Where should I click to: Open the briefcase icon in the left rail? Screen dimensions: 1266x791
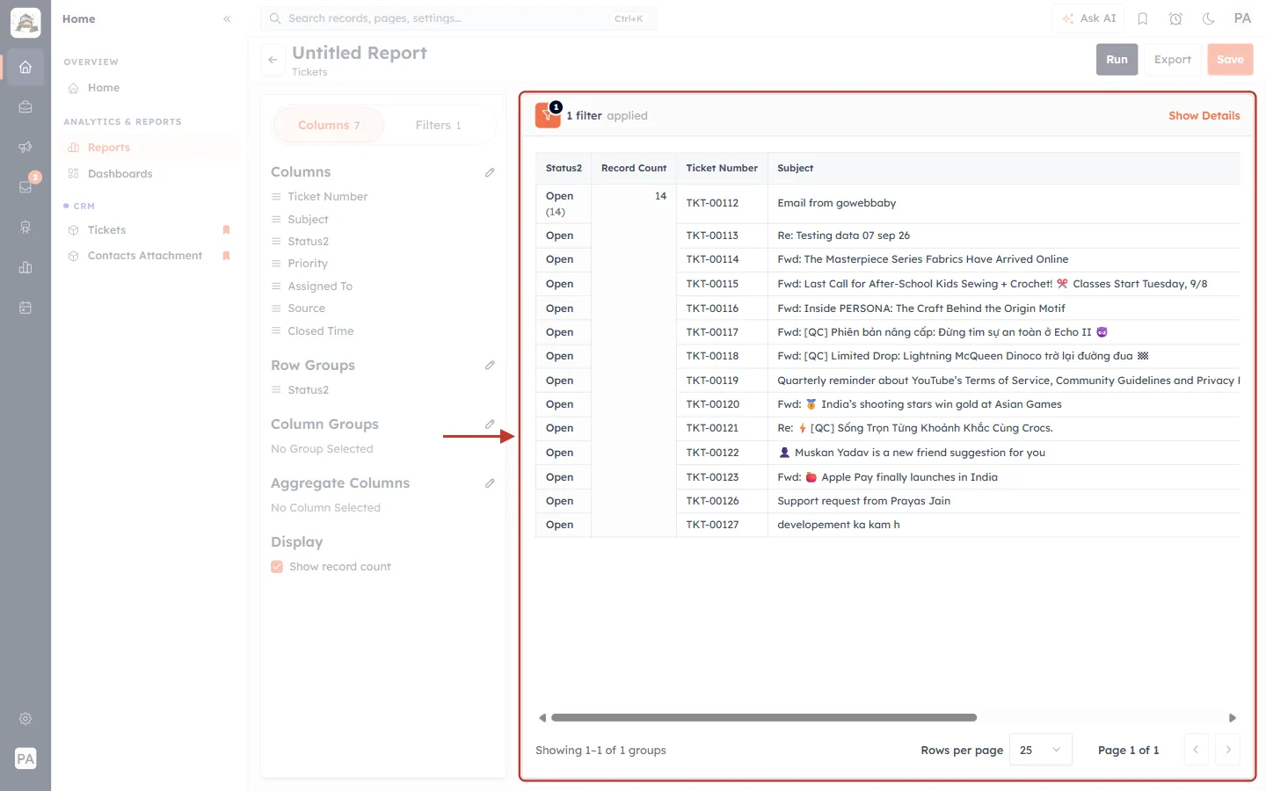25,107
